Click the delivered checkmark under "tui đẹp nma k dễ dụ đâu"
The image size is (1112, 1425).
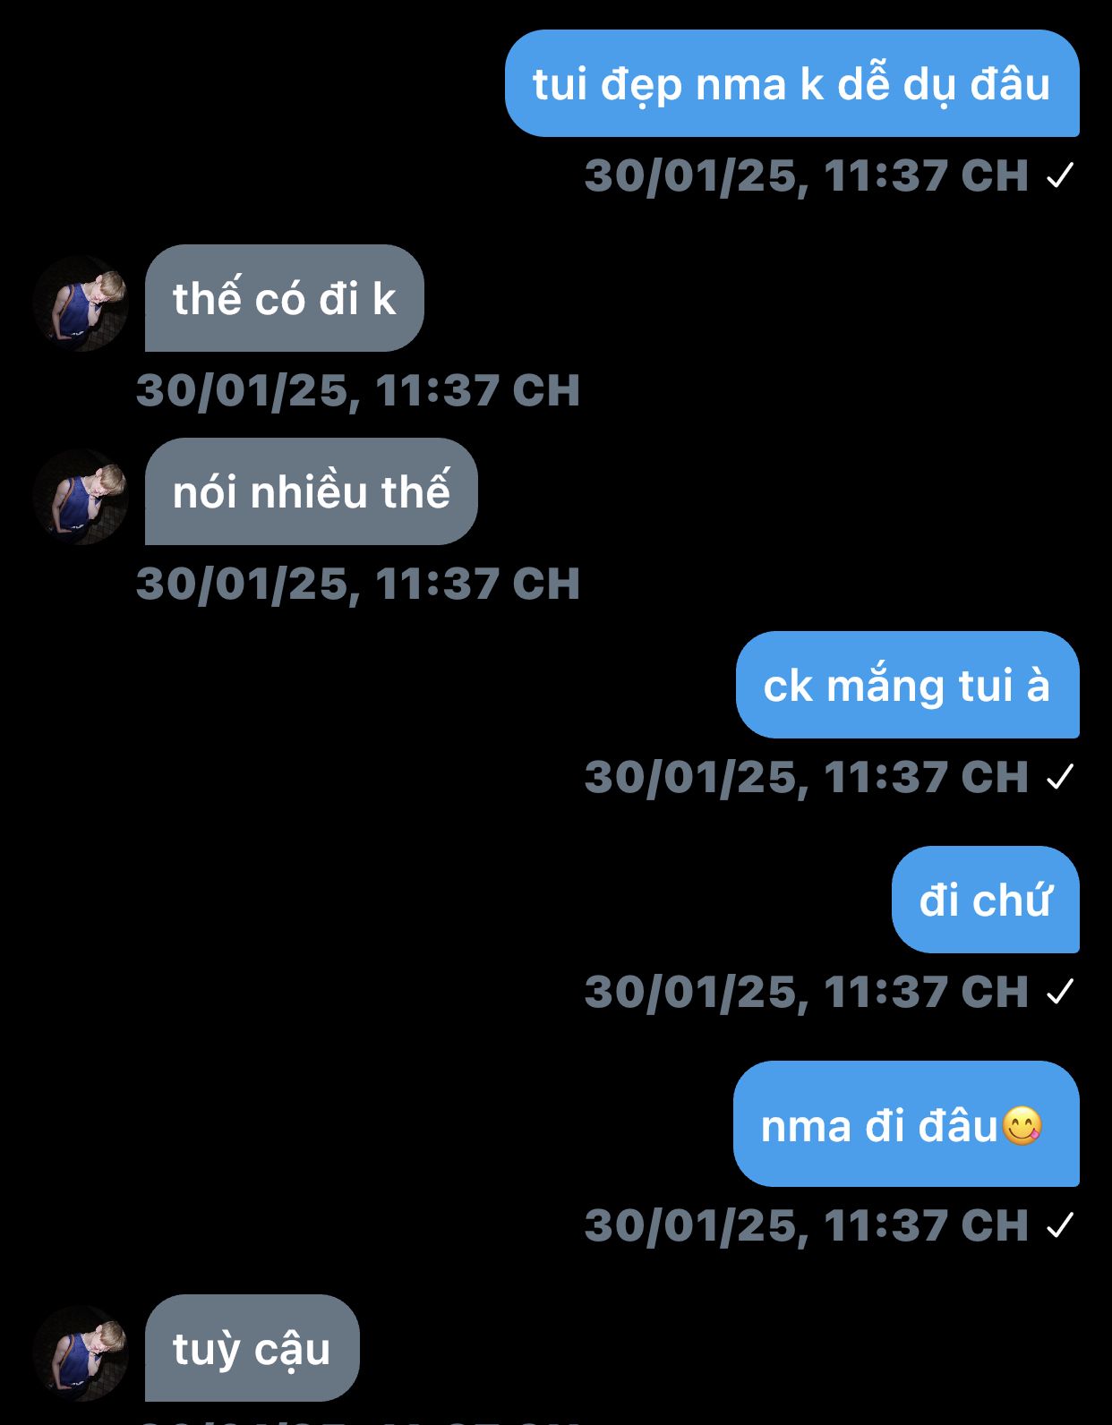pyautogui.click(x=1060, y=175)
